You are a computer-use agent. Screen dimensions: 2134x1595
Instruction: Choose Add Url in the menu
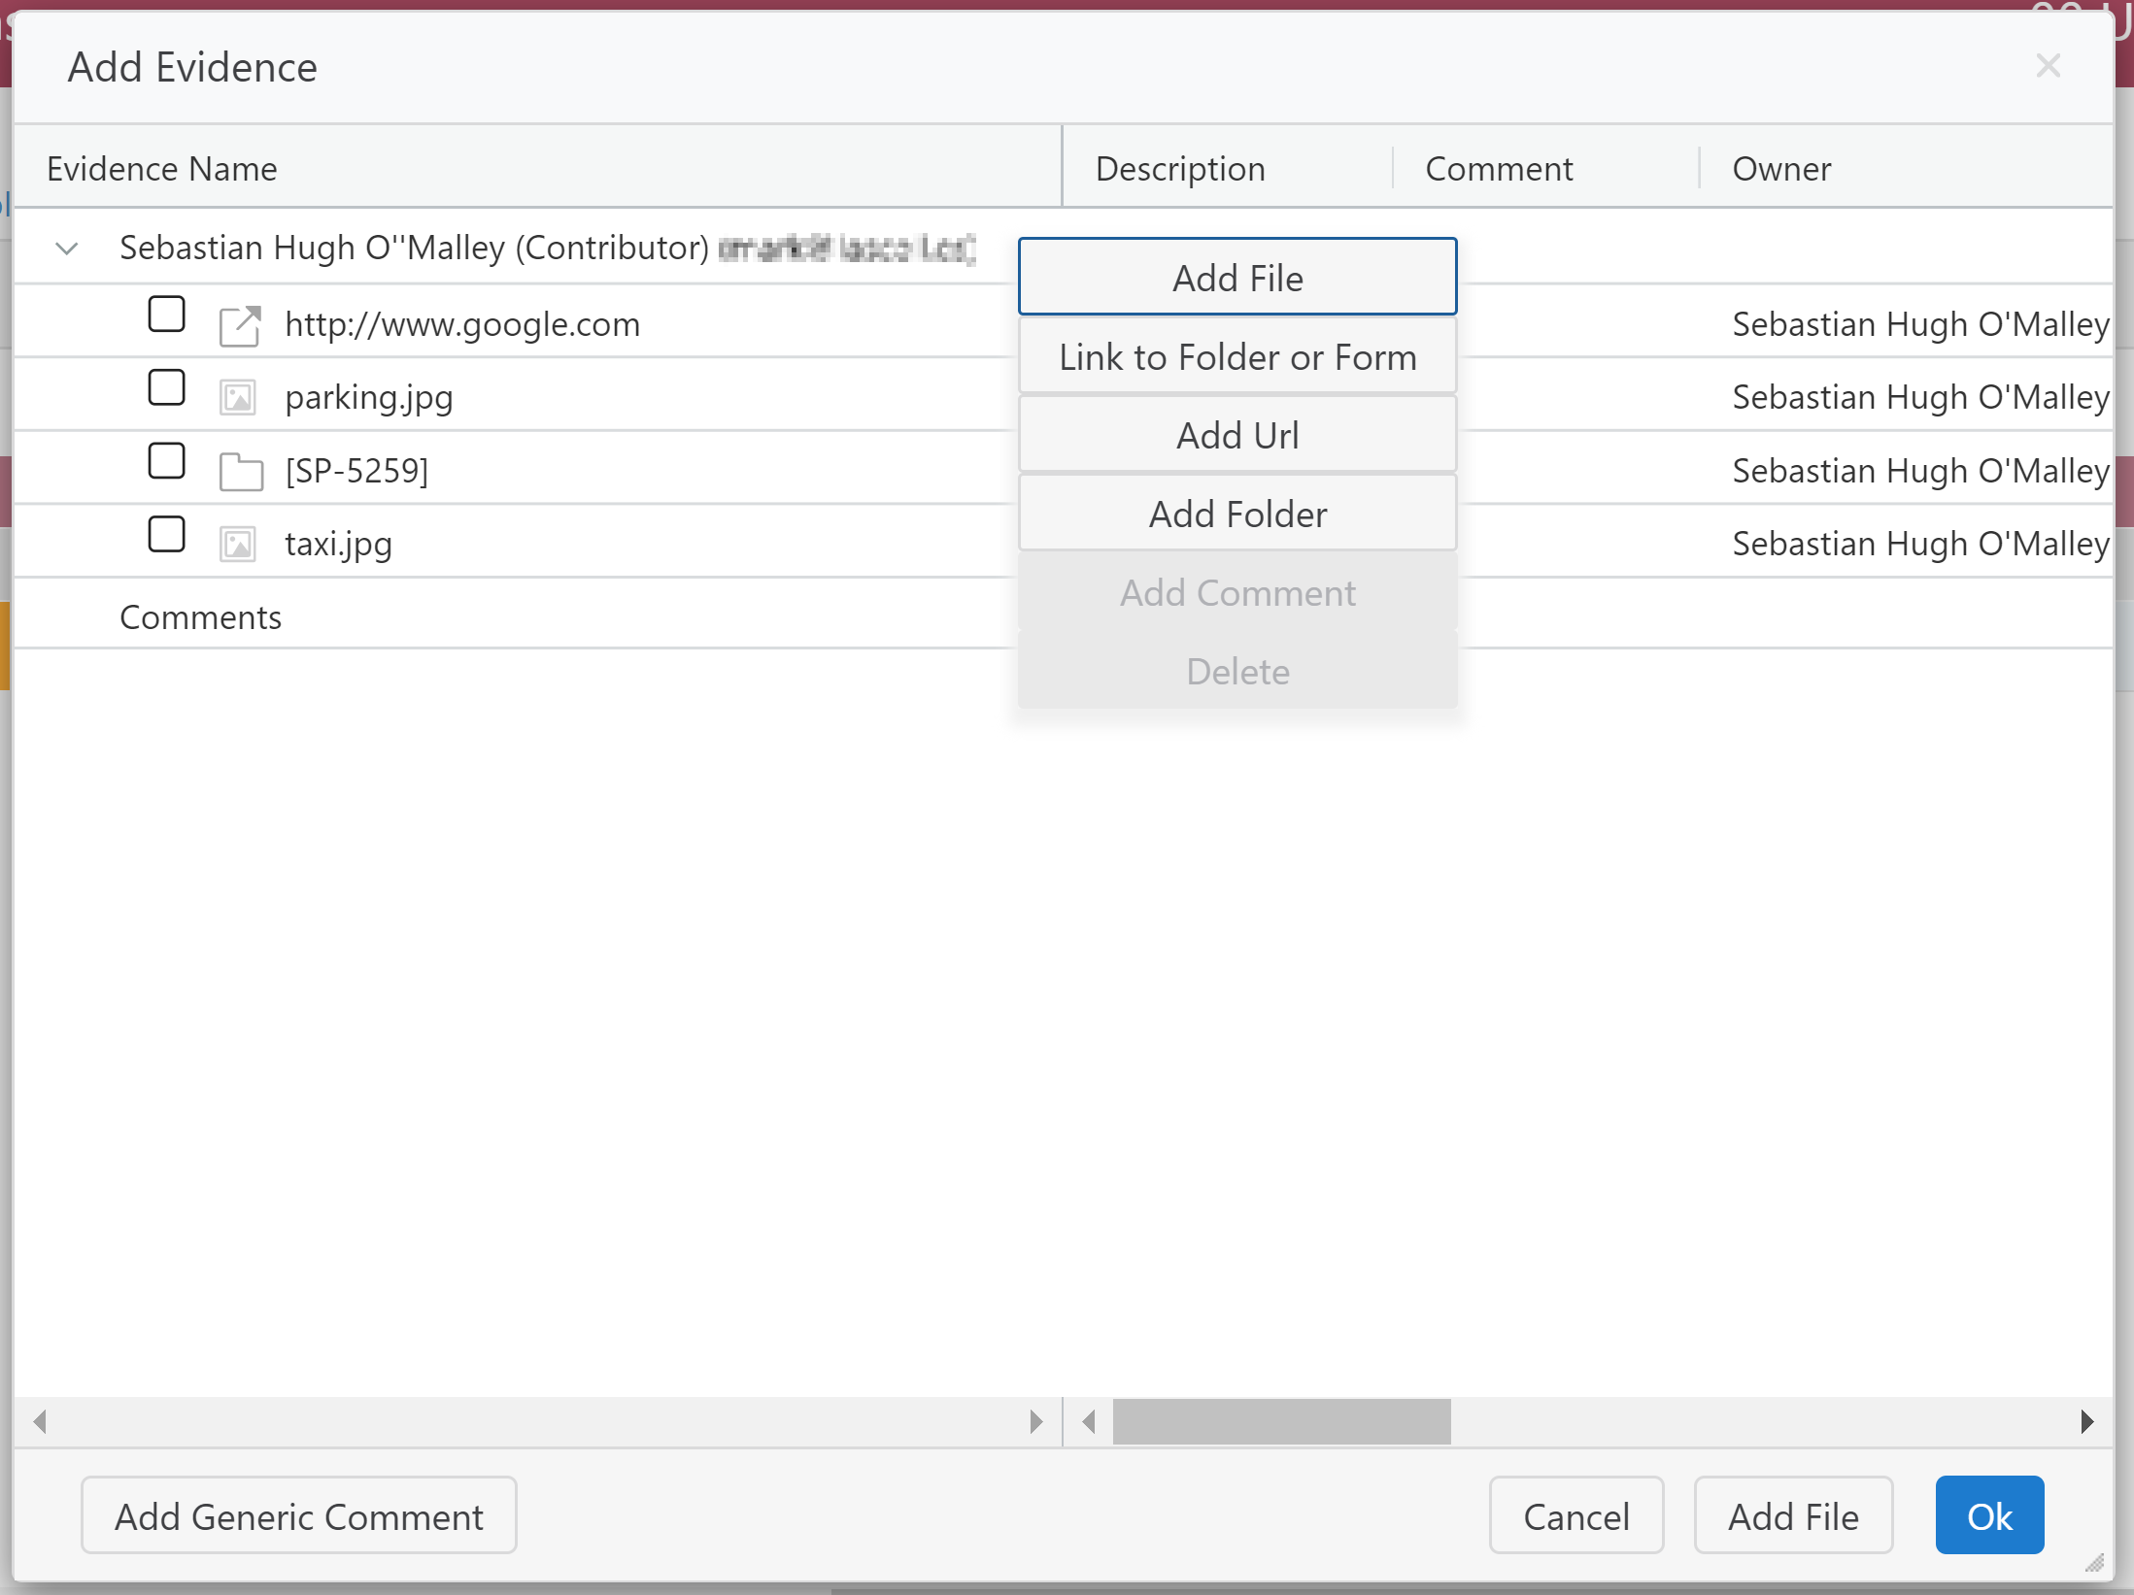coord(1236,435)
